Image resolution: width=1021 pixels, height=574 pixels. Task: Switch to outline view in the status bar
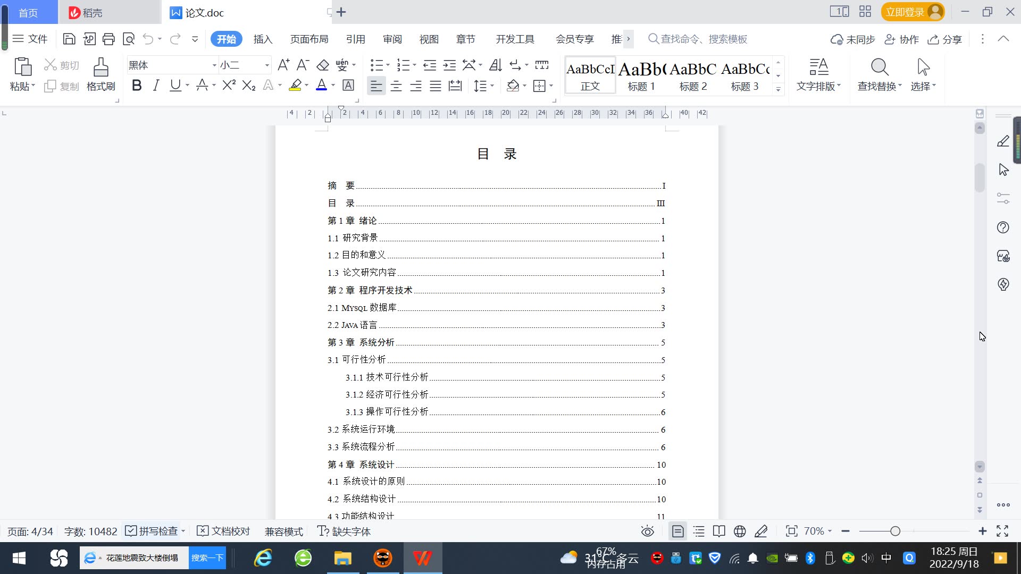(x=699, y=531)
